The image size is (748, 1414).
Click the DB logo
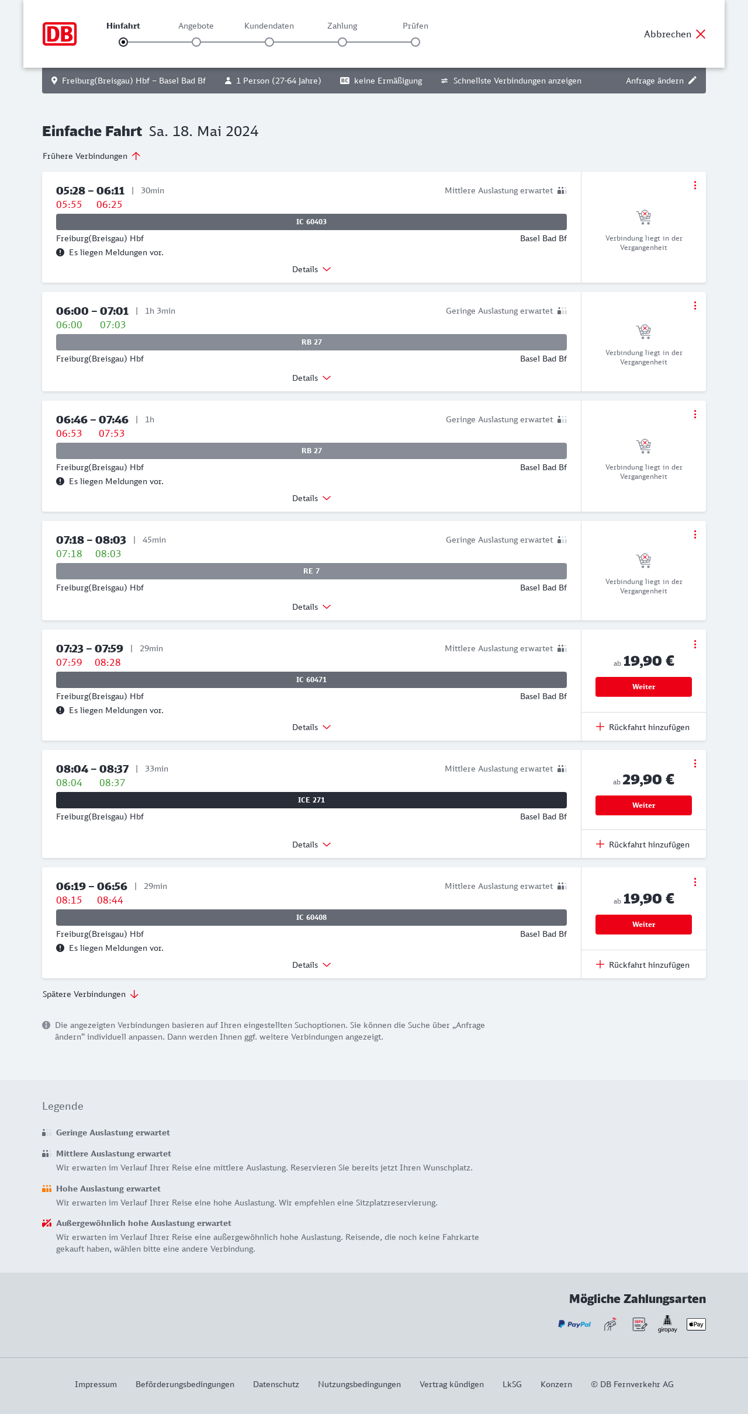(x=60, y=34)
